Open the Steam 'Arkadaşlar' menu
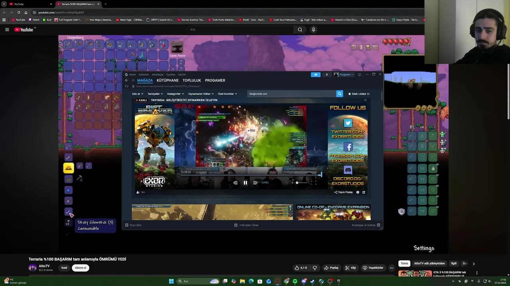 [x=158, y=74]
